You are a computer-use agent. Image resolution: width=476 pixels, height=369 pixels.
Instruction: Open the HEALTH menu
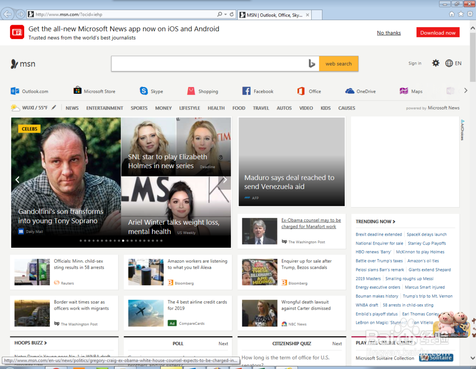tap(216, 108)
